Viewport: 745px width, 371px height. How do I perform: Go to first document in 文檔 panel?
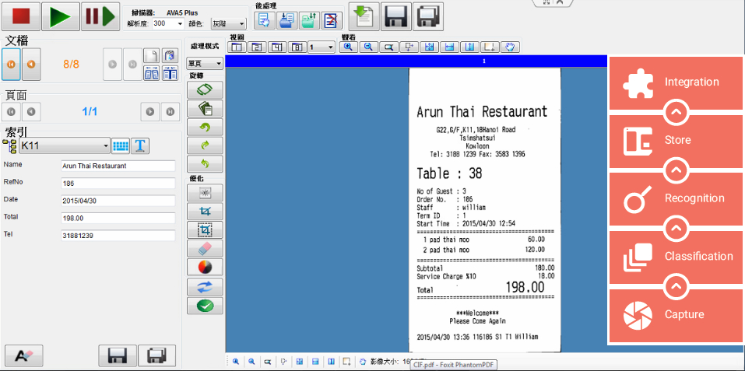pos(12,64)
